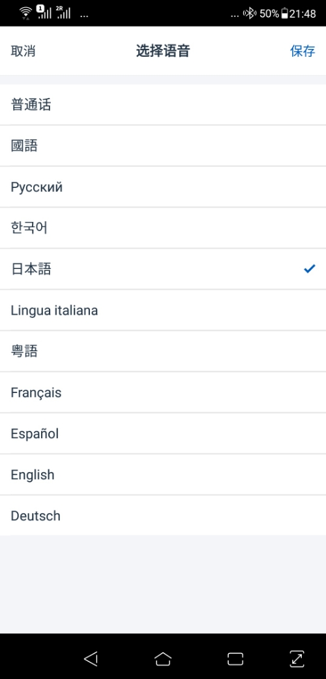Tap the SIM 1 signal icon

pyautogui.click(x=44, y=12)
